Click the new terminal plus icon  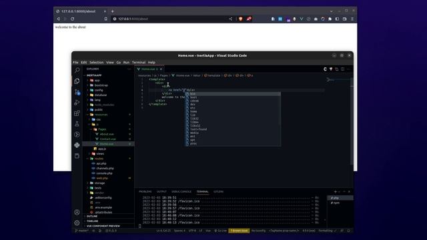pyautogui.click(x=336, y=191)
